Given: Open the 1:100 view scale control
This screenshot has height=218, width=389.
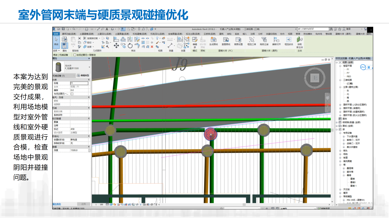Looking at the screenshot, I should pyautogui.click(x=99, y=205).
